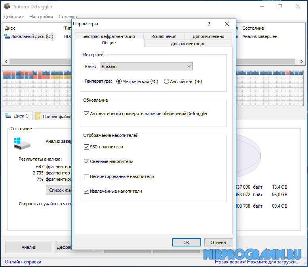
Task: Click the Диск C: tab drive icon
Action: (8, 116)
